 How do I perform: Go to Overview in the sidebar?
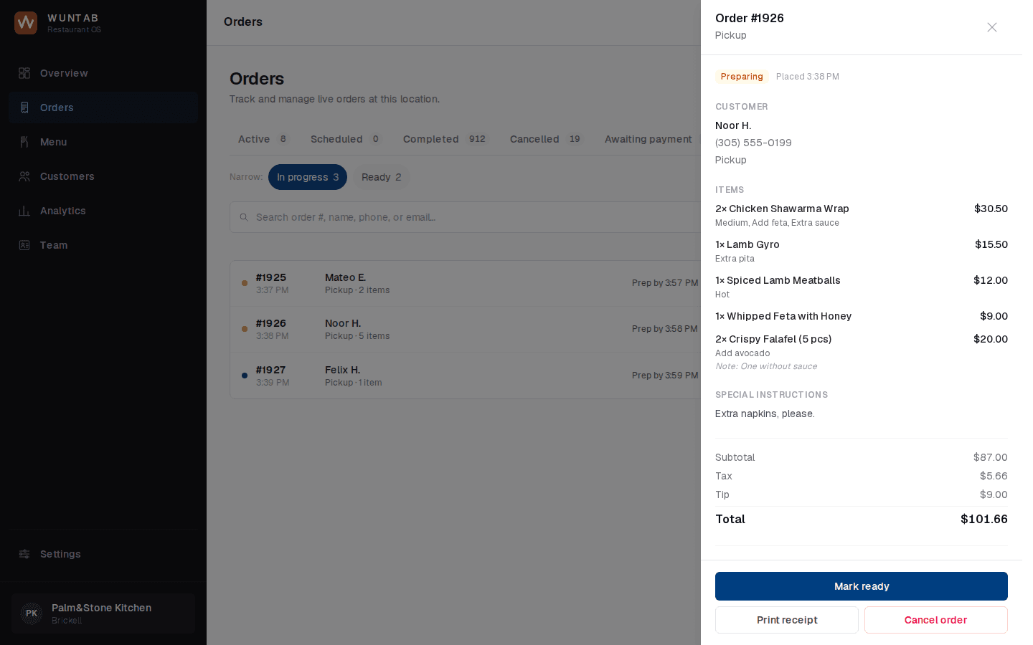coord(103,73)
